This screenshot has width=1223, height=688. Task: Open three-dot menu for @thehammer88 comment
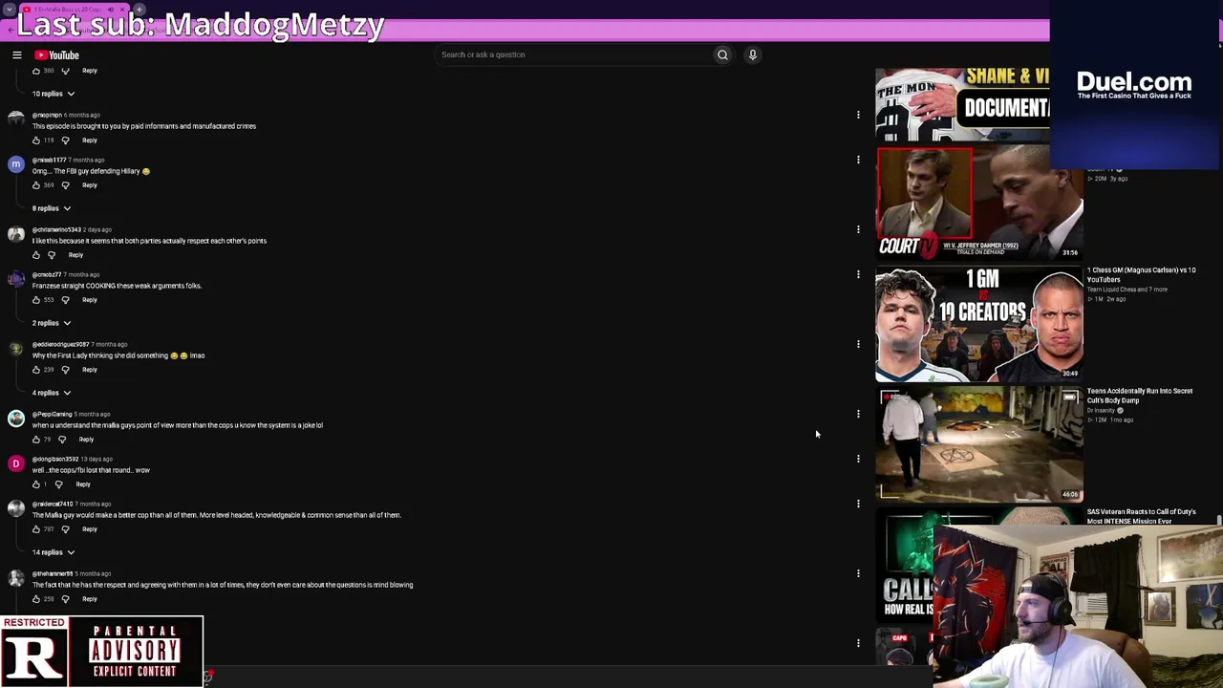coord(858,573)
